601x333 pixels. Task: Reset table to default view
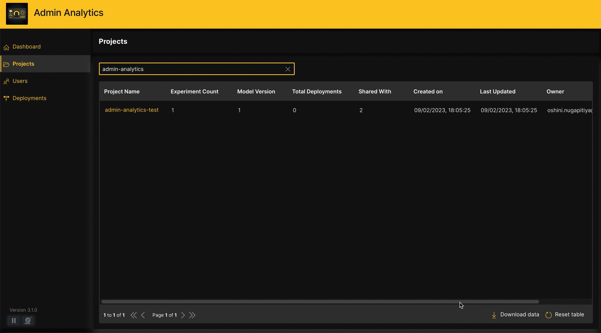pyautogui.click(x=565, y=315)
